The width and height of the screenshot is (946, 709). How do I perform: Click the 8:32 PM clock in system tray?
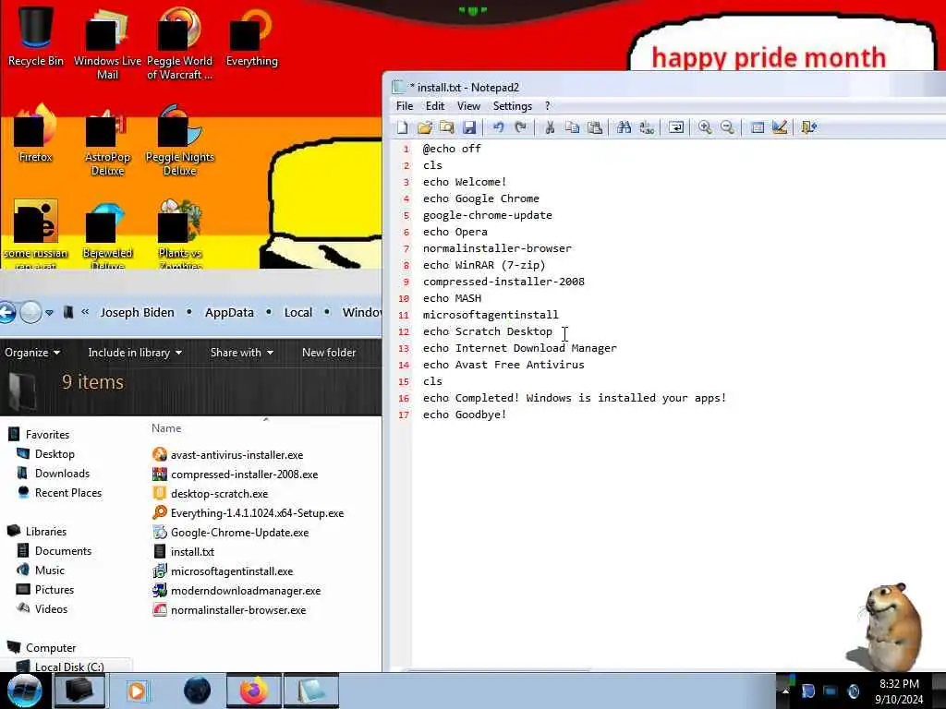point(899,684)
